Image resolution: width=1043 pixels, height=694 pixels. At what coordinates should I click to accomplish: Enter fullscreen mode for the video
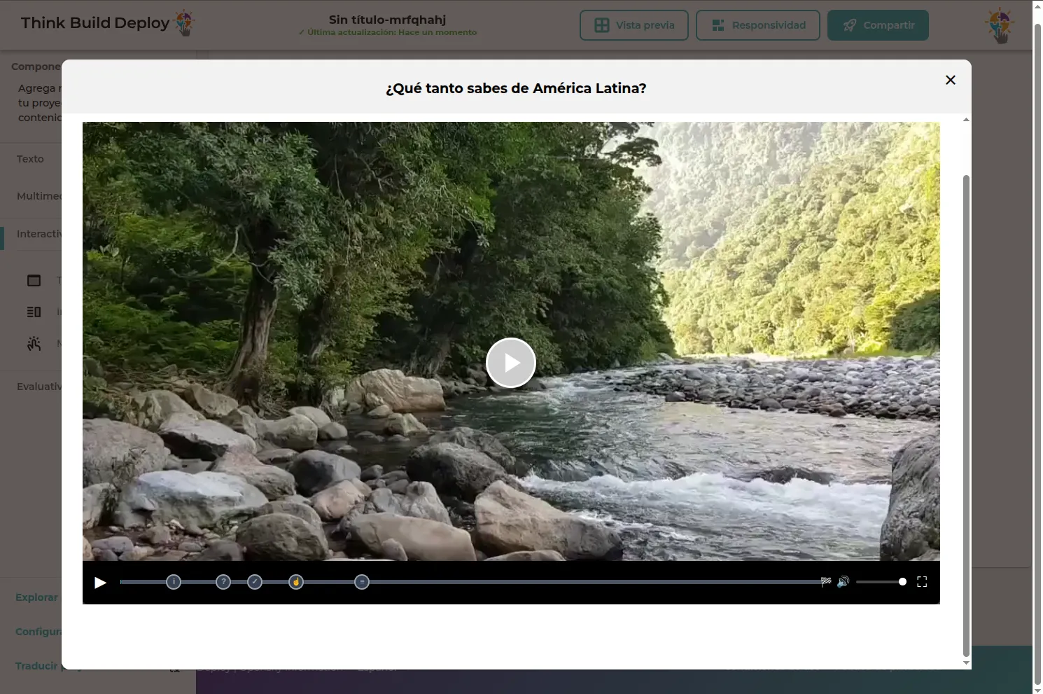922,582
